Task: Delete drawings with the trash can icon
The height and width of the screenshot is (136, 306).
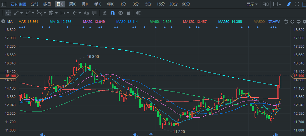Action: coord(128,13)
